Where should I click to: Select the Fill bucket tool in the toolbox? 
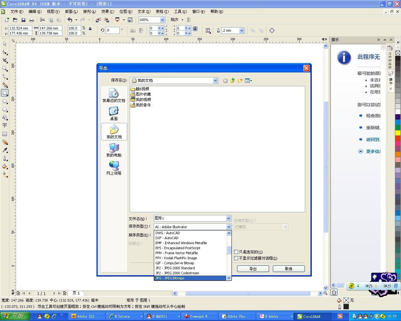5,166
